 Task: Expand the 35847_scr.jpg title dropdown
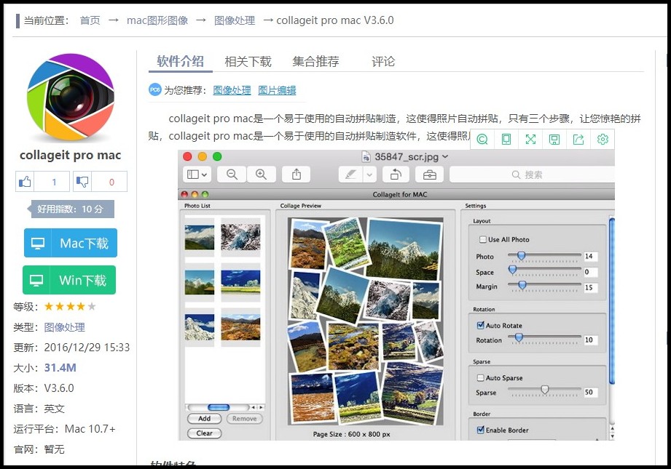click(445, 157)
